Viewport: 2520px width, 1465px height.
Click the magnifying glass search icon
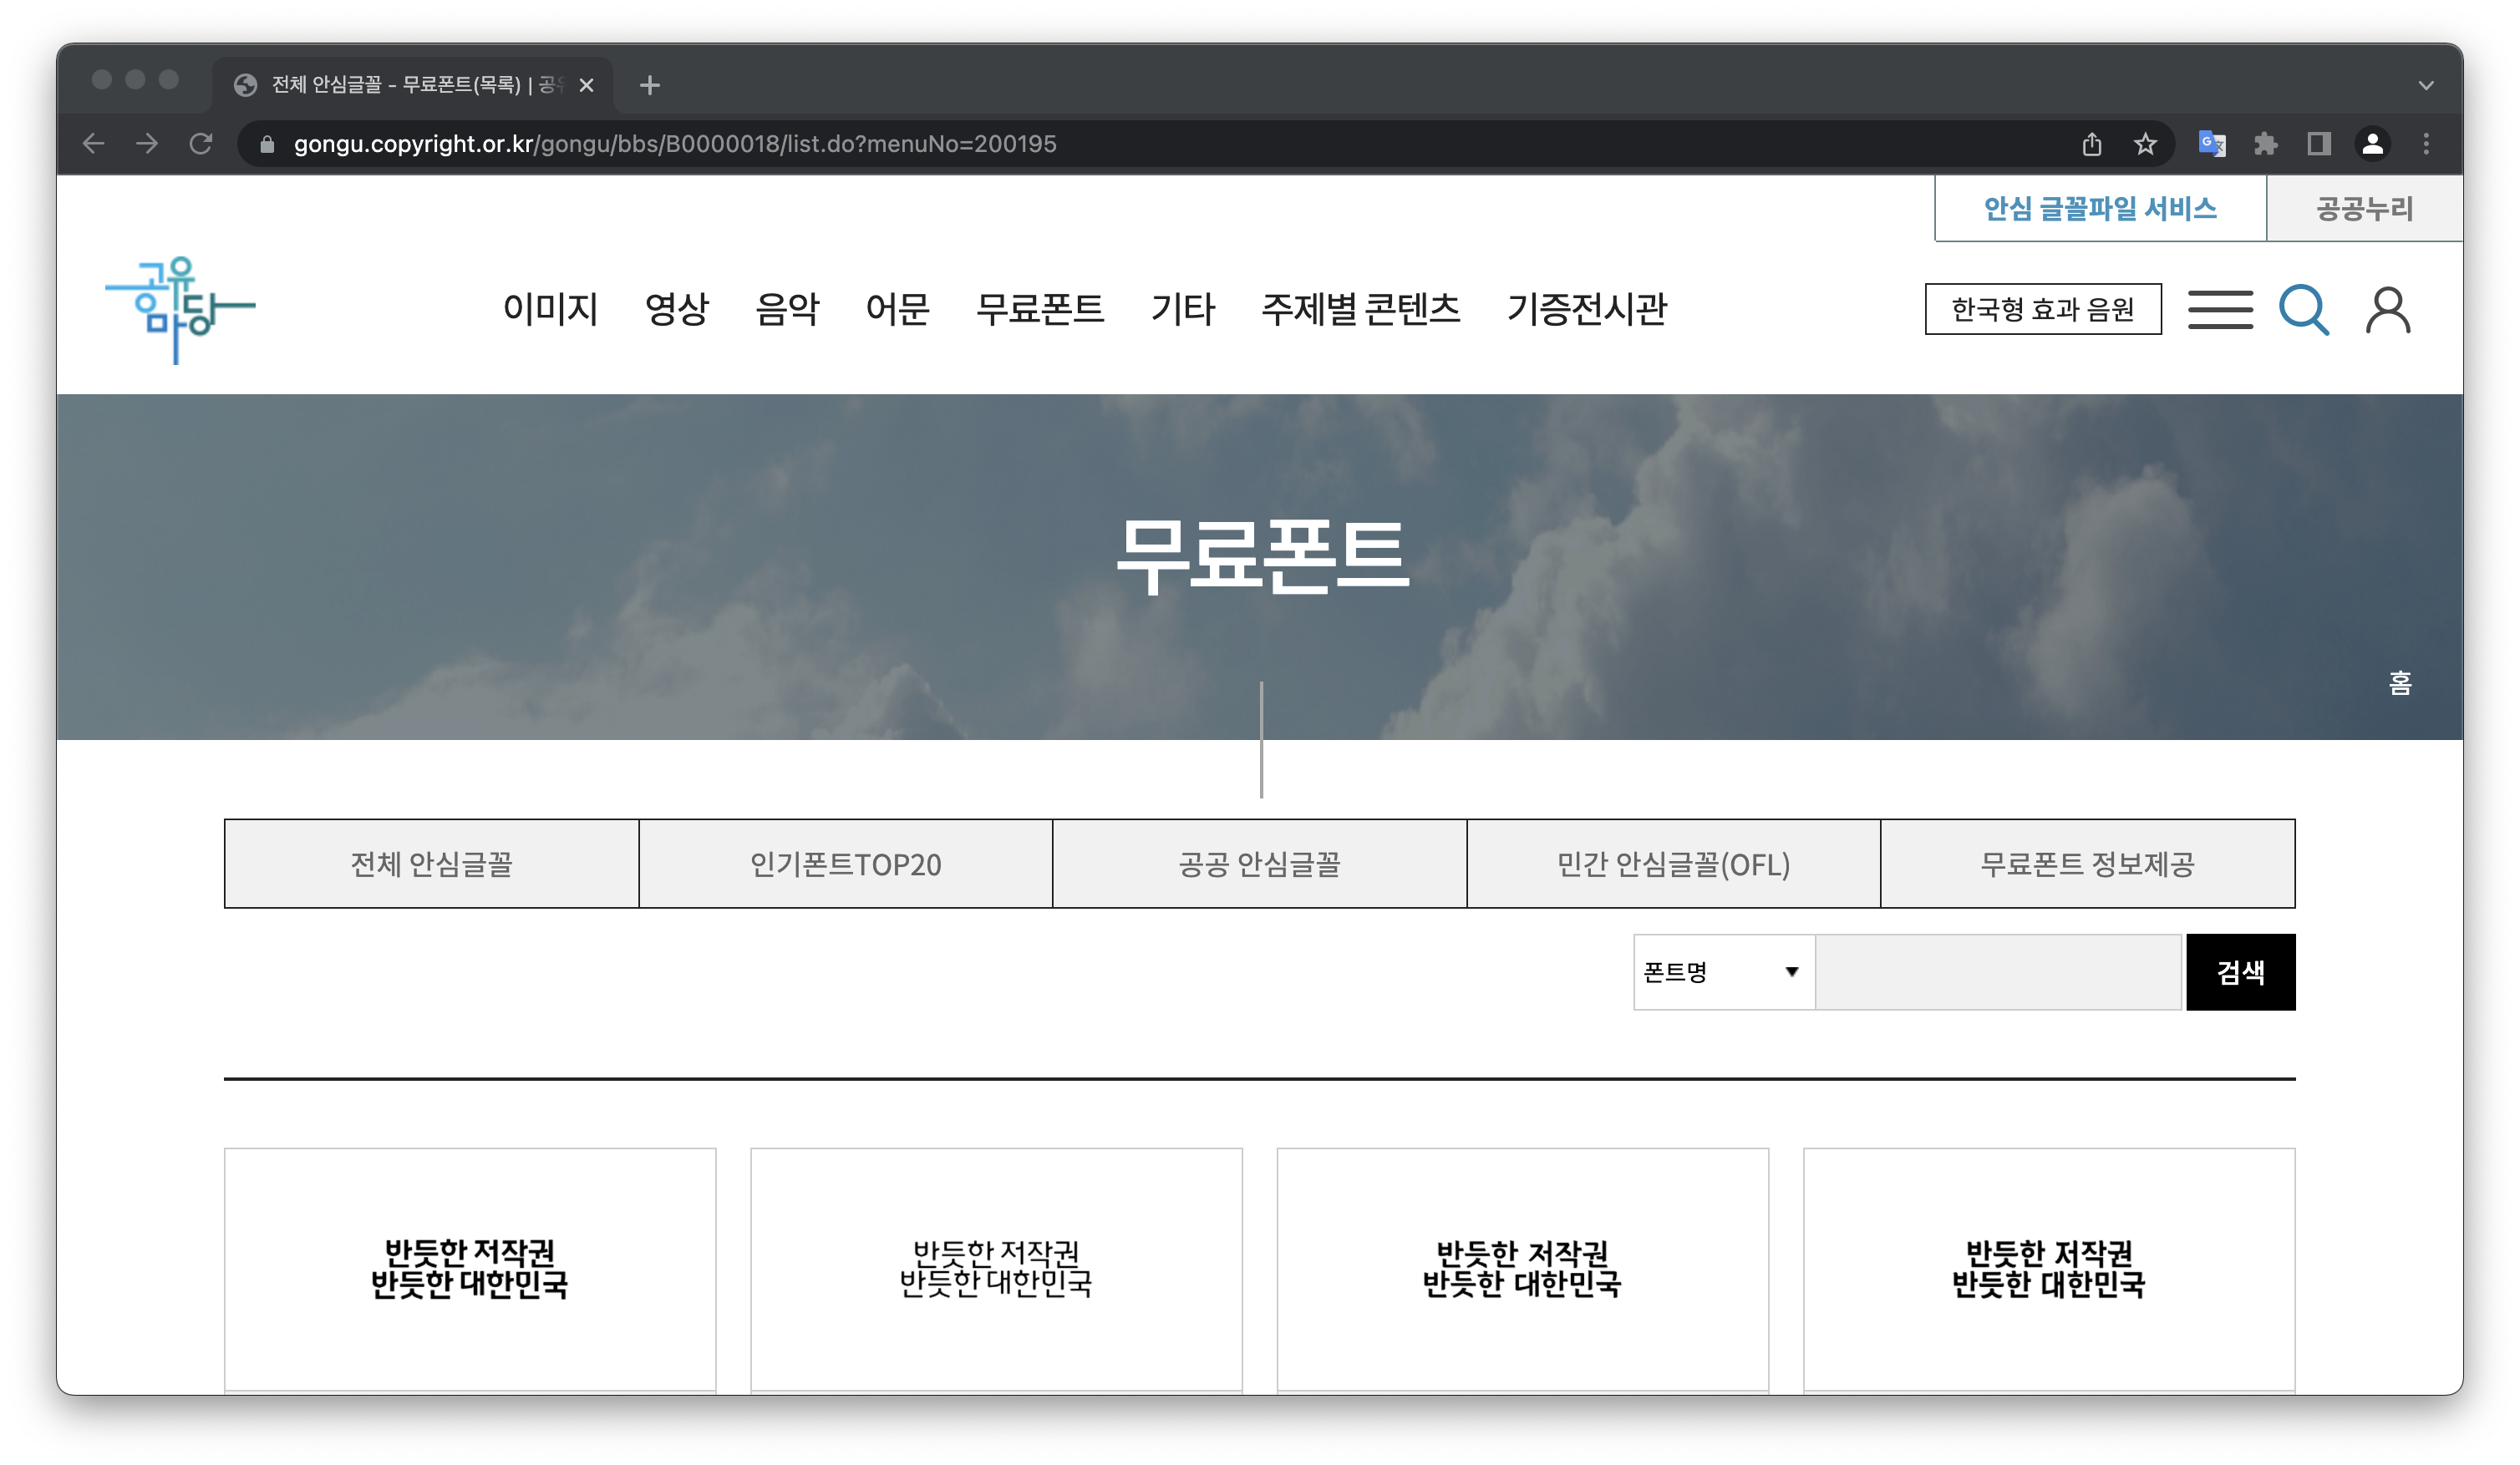point(2303,309)
